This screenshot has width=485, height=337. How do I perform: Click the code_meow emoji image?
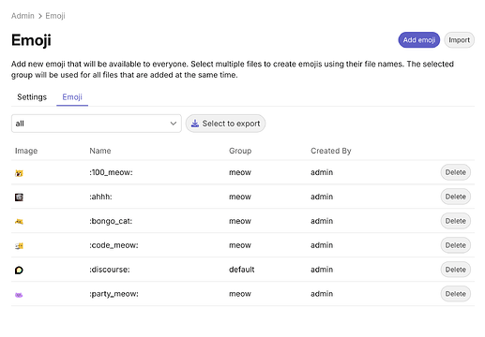19,246
